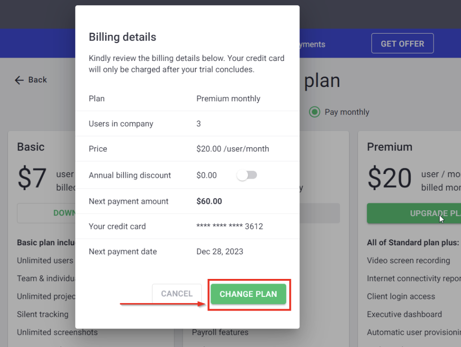461x347 pixels.
Task: Confirm the upgrade with CHANGE PLAN
Action: (x=248, y=294)
